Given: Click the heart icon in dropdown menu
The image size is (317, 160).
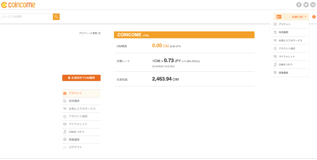Looking at the screenshot, I should 275,40.
